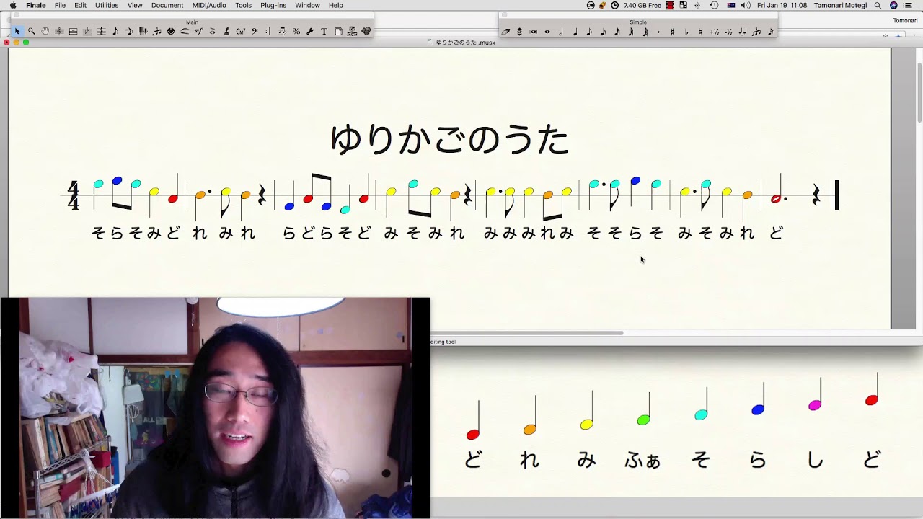Click the れ label under the orange legend note
Screen dimensions: 923x519
click(529, 460)
